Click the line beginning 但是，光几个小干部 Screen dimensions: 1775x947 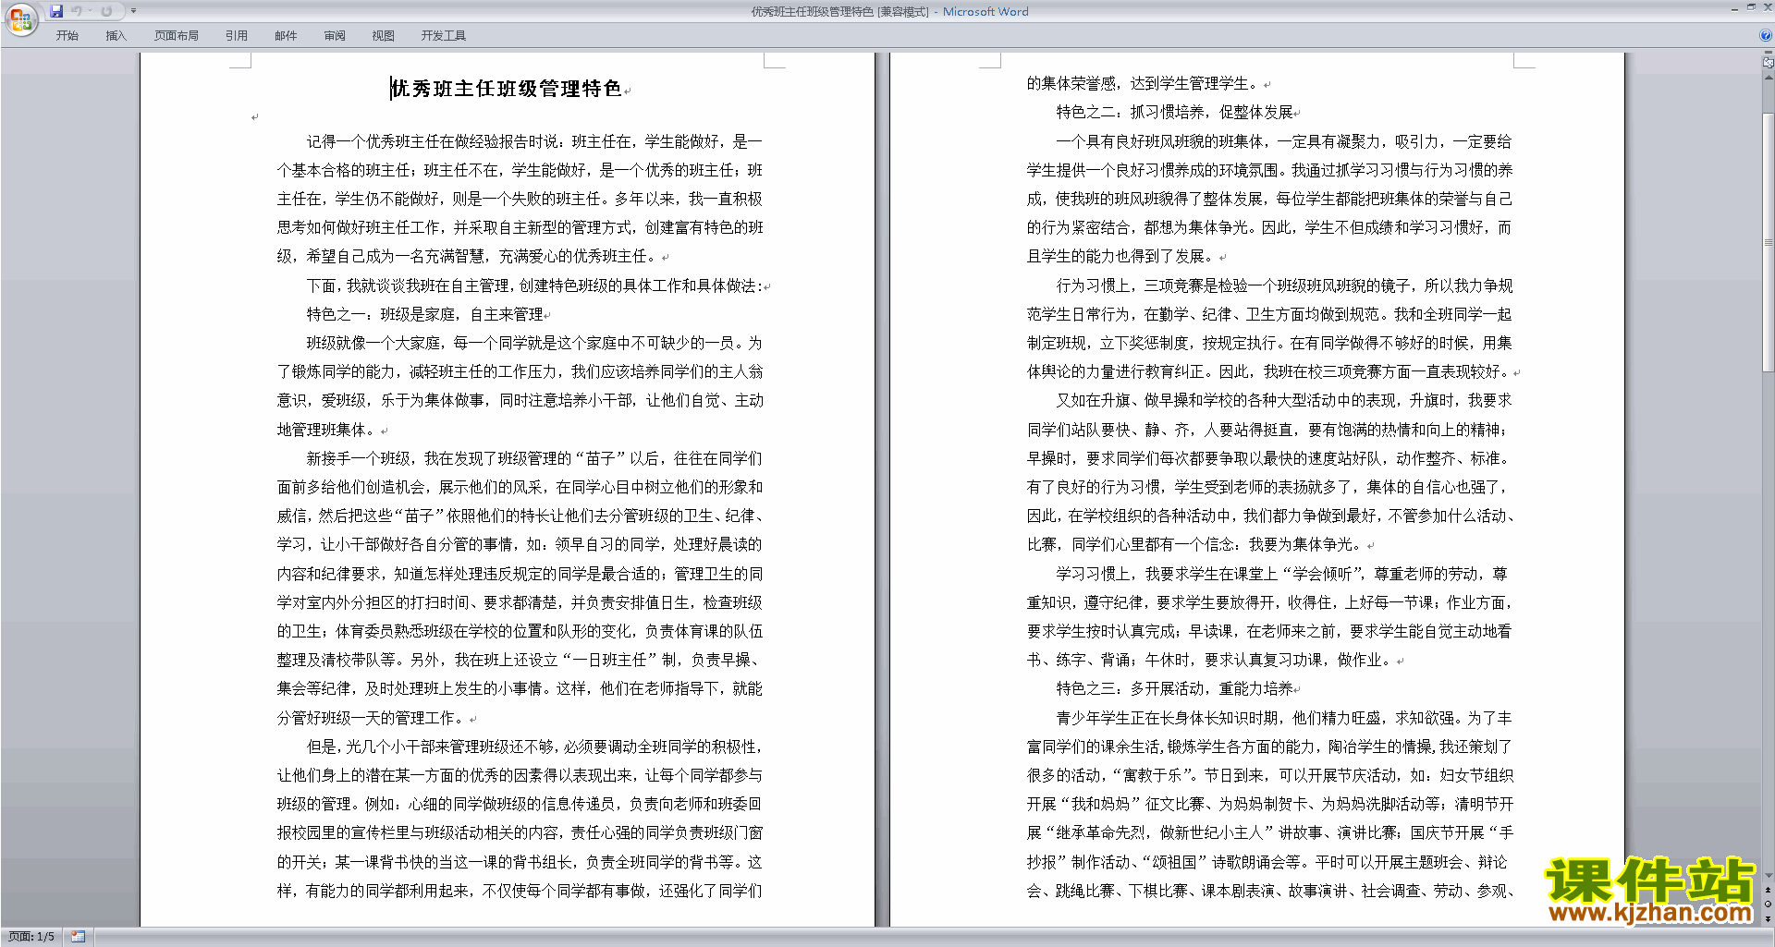point(534,747)
